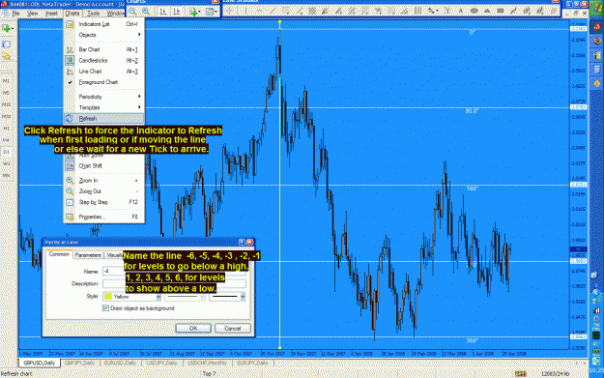Click the Candlesticks icon in menu
604x378 pixels.
point(70,61)
